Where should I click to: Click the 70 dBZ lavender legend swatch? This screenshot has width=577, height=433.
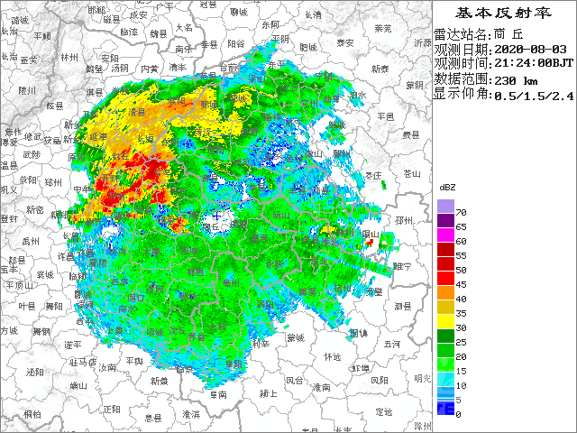tap(445, 206)
